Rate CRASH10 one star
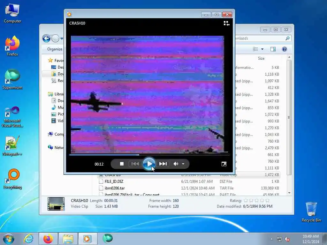 coord(246,201)
